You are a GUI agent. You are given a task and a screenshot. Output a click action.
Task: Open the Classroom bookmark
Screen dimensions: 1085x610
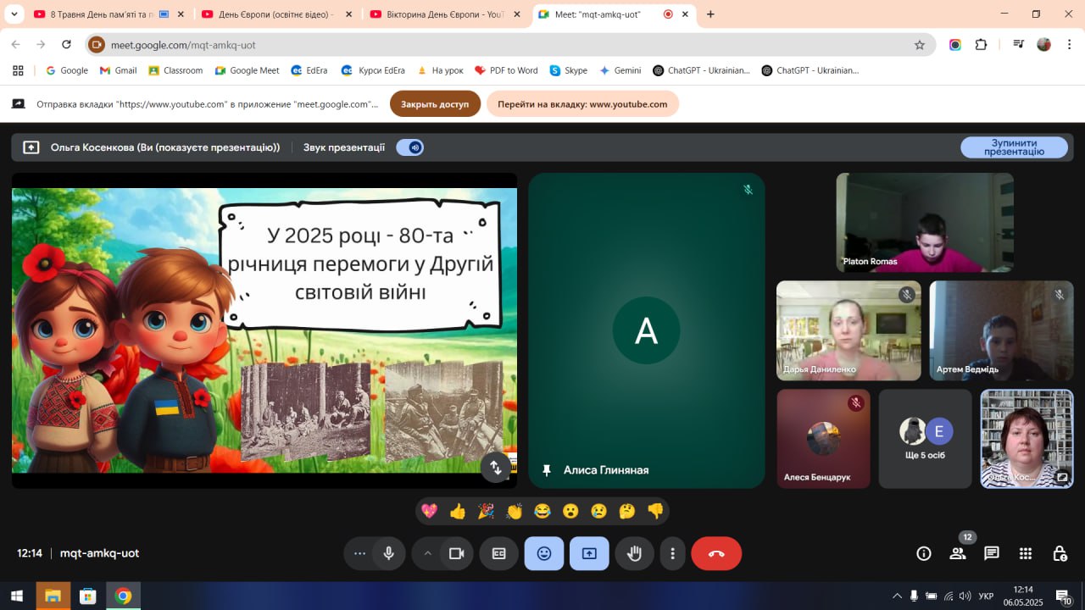tap(175, 70)
